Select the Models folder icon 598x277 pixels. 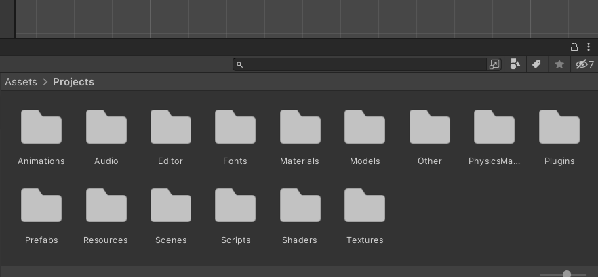pyautogui.click(x=365, y=127)
